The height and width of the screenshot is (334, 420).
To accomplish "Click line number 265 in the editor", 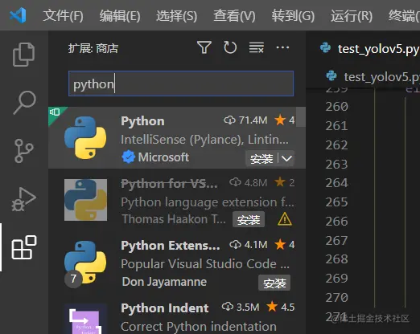I will [x=336, y=202].
